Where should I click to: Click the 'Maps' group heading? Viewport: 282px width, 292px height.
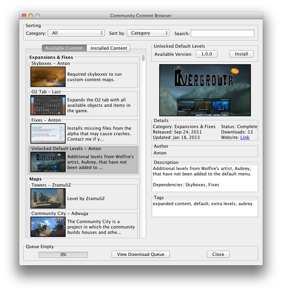point(36,179)
